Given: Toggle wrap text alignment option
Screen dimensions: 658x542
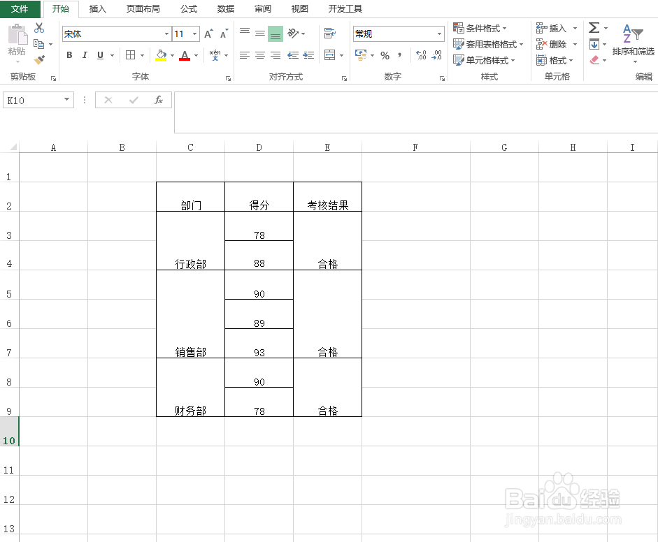Looking at the screenshot, I should (329, 33).
